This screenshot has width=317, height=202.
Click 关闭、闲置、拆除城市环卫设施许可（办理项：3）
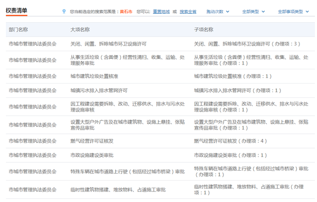(x=247, y=44)
